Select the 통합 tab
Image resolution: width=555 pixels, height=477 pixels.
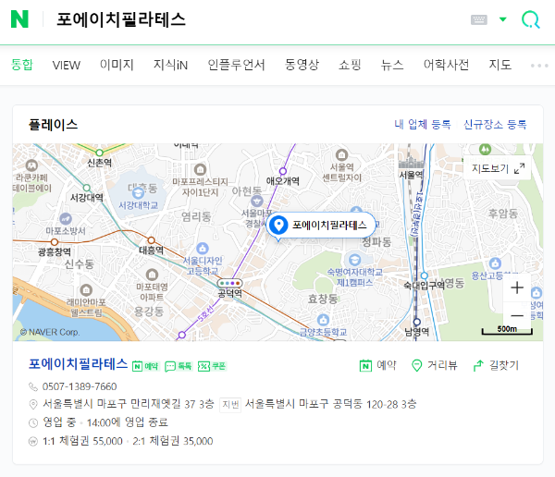22,65
